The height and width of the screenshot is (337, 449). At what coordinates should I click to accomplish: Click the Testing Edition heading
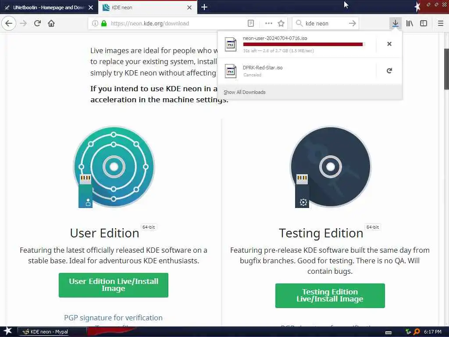(321, 233)
